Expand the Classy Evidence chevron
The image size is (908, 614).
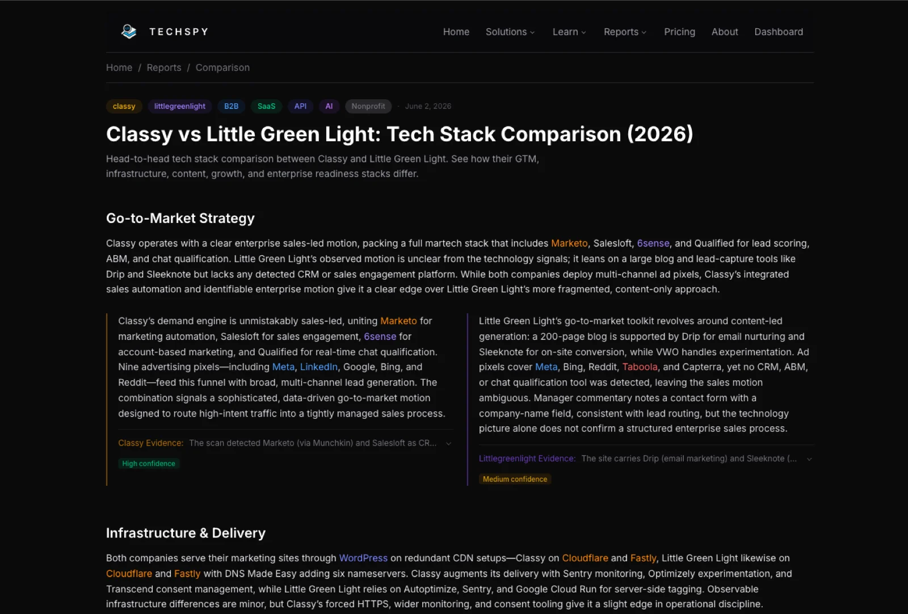click(x=449, y=443)
